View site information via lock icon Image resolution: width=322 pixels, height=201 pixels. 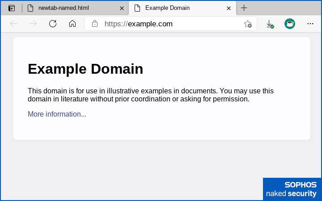point(95,24)
